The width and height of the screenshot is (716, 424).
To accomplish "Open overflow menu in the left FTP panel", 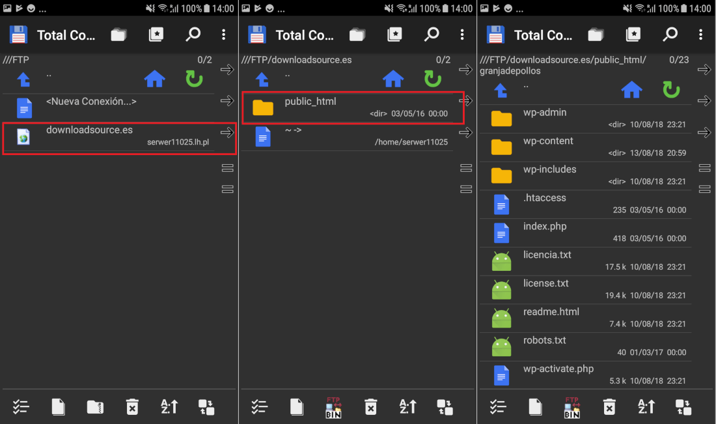I will tap(223, 35).
